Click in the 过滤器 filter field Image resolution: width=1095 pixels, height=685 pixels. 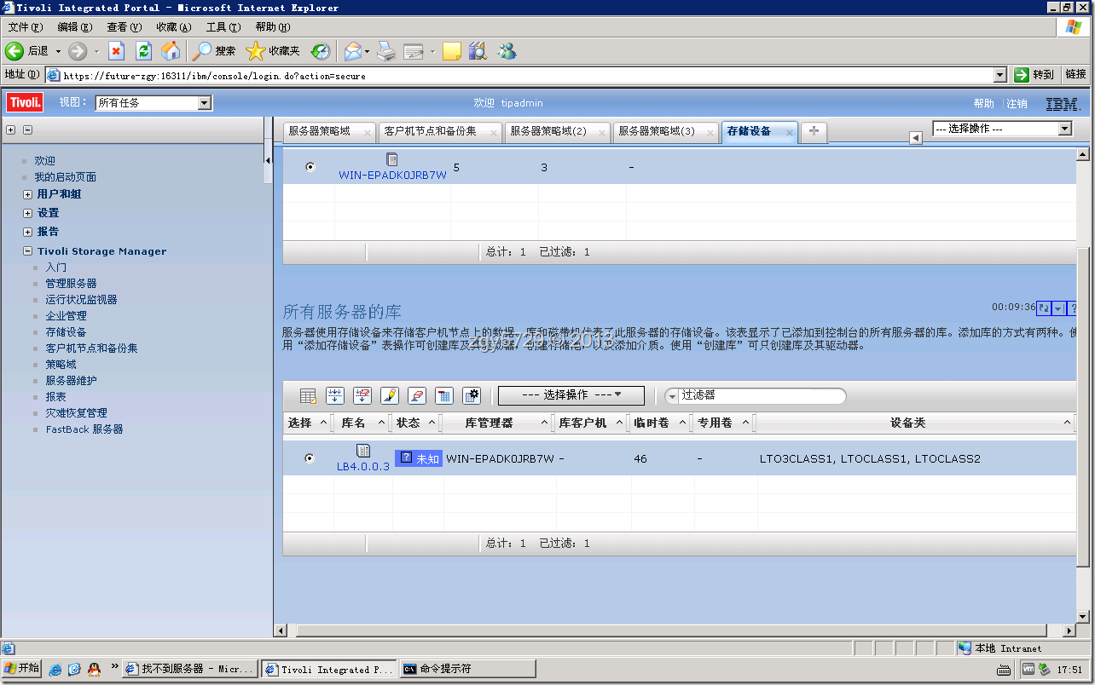[755, 395]
